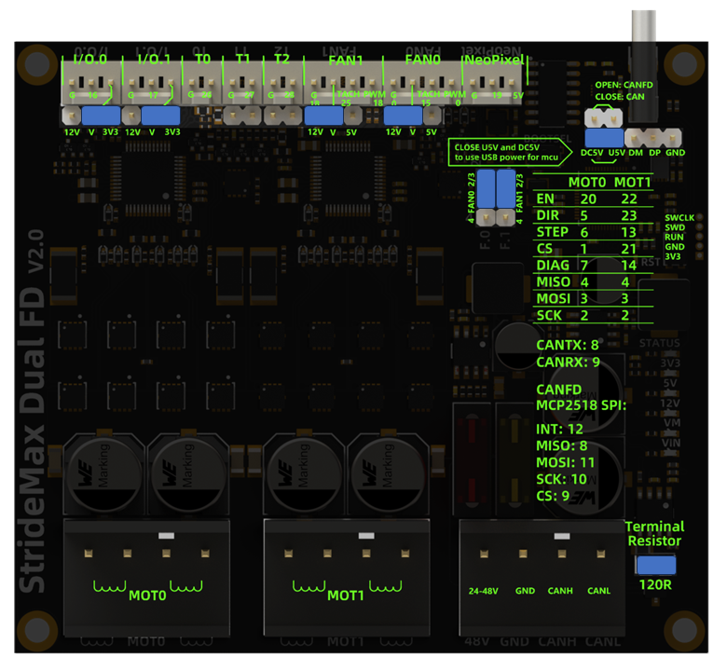Select the T2 thermistor port label
The image size is (727, 671).
pyautogui.click(x=281, y=59)
